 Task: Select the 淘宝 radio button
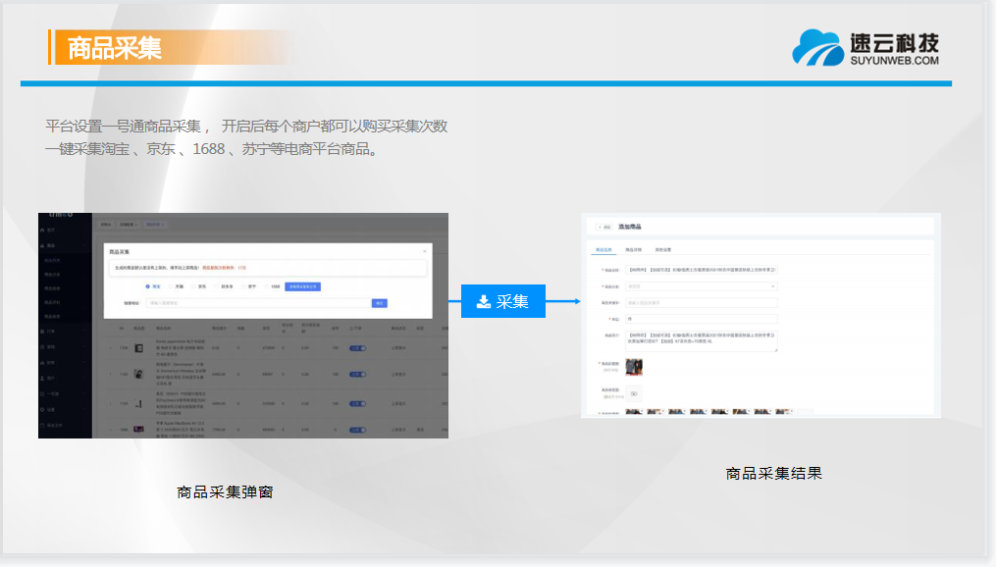tap(147, 286)
